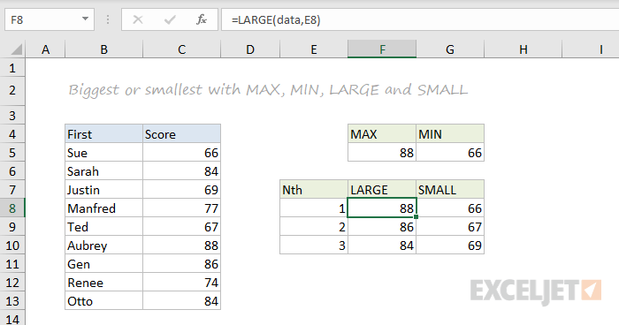This screenshot has height=325, width=619.
Task: Click the formula bar with =LARGE(data,E8)
Action: [420, 19]
